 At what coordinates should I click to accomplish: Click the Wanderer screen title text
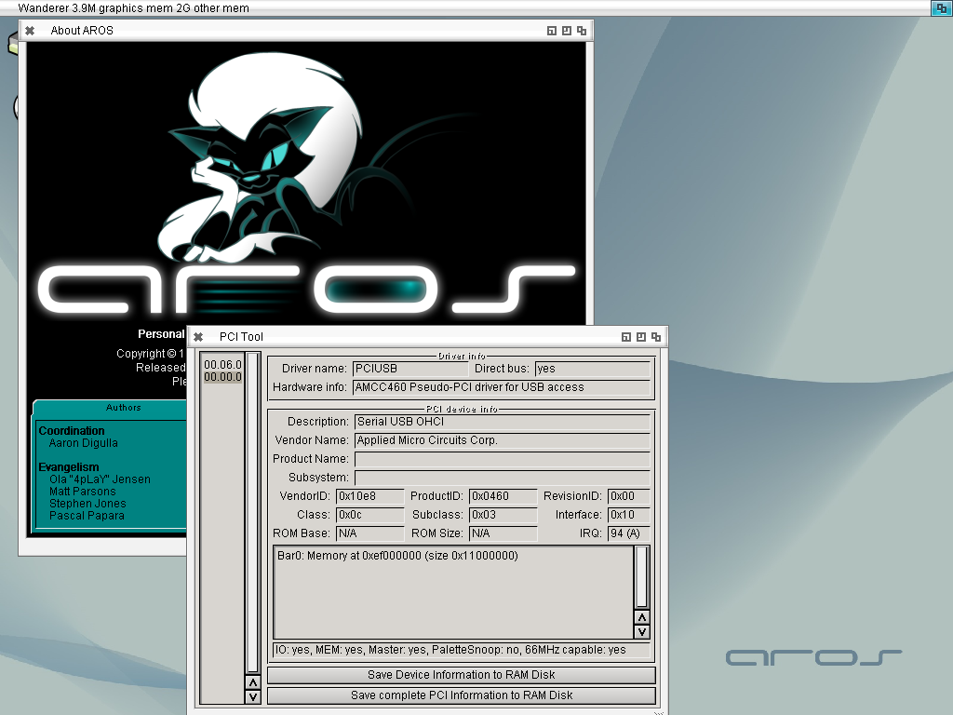[134, 7]
